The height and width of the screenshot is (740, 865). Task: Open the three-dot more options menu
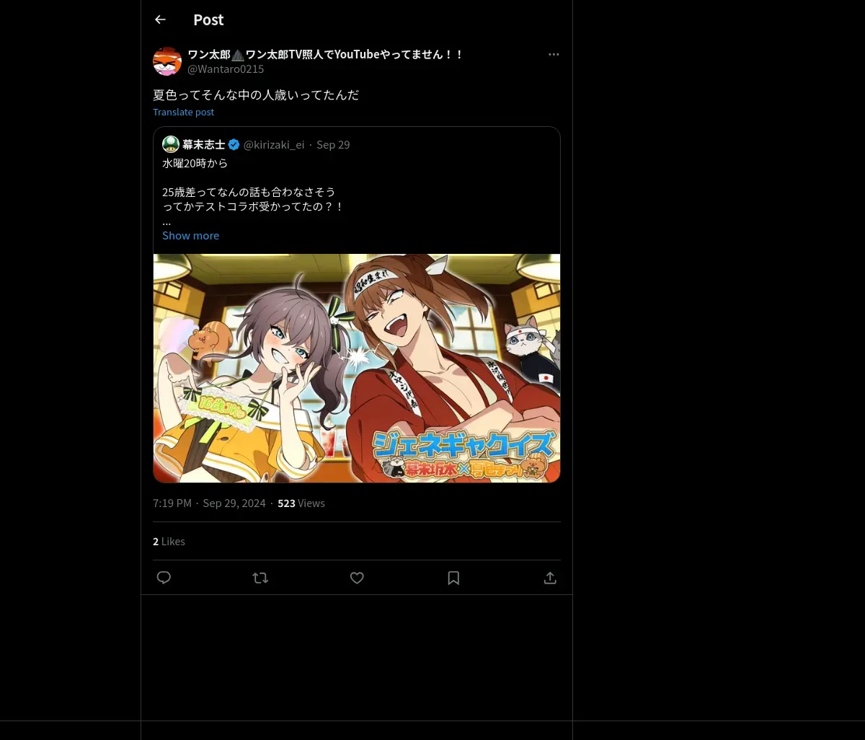pos(554,54)
